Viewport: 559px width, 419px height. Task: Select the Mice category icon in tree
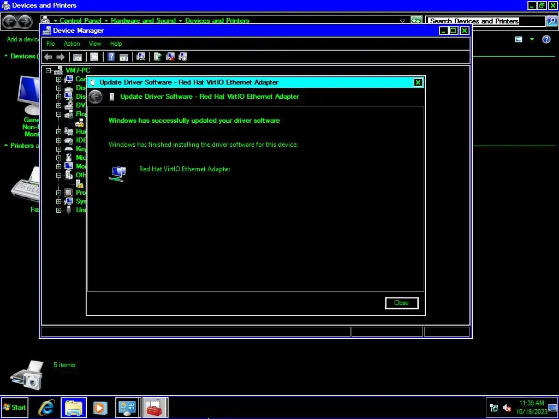tap(69, 158)
